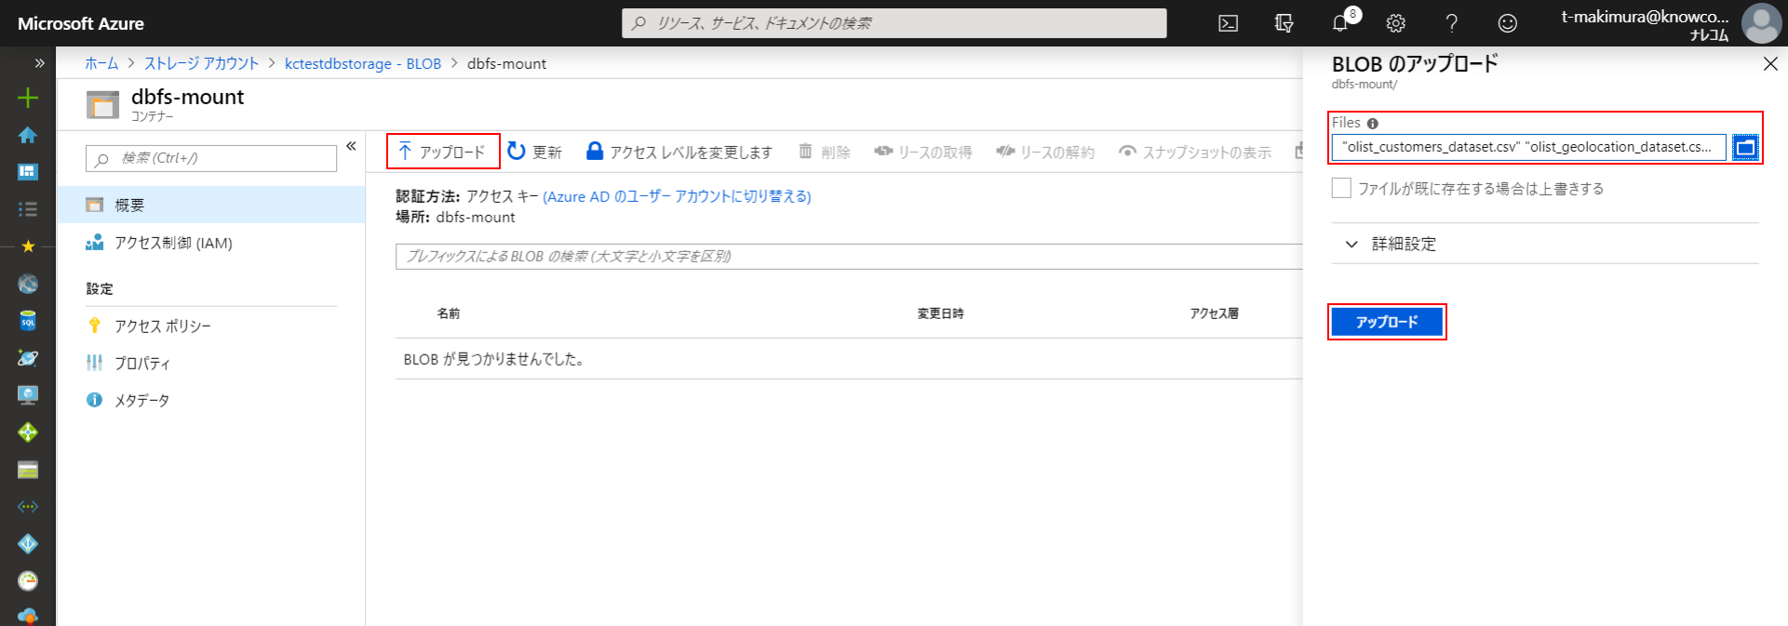The height and width of the screenshot is (626, 1788).
Task: Click リースの取得 toolbar button
Action: pyautogui.click(x=922, y=152)
